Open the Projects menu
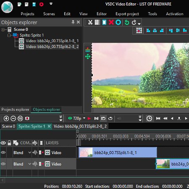Image resolution: width=189 pixels, height=189 pixels. tap(27, 14)
